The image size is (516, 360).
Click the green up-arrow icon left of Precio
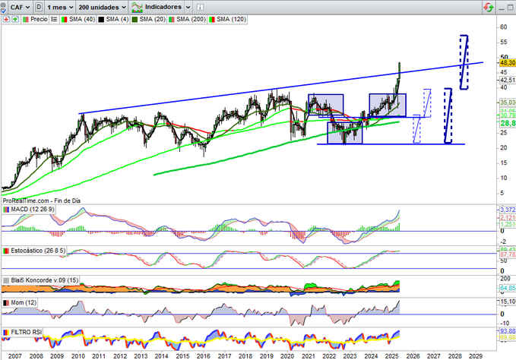pos(15,20)
